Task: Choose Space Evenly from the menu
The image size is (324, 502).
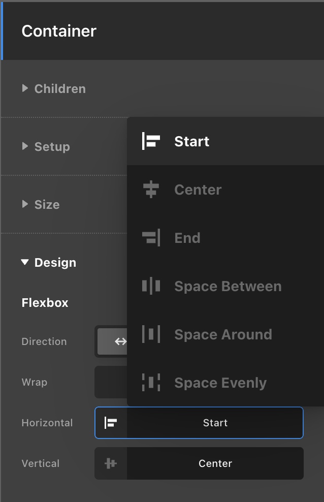Action: [x=220, y=383]
